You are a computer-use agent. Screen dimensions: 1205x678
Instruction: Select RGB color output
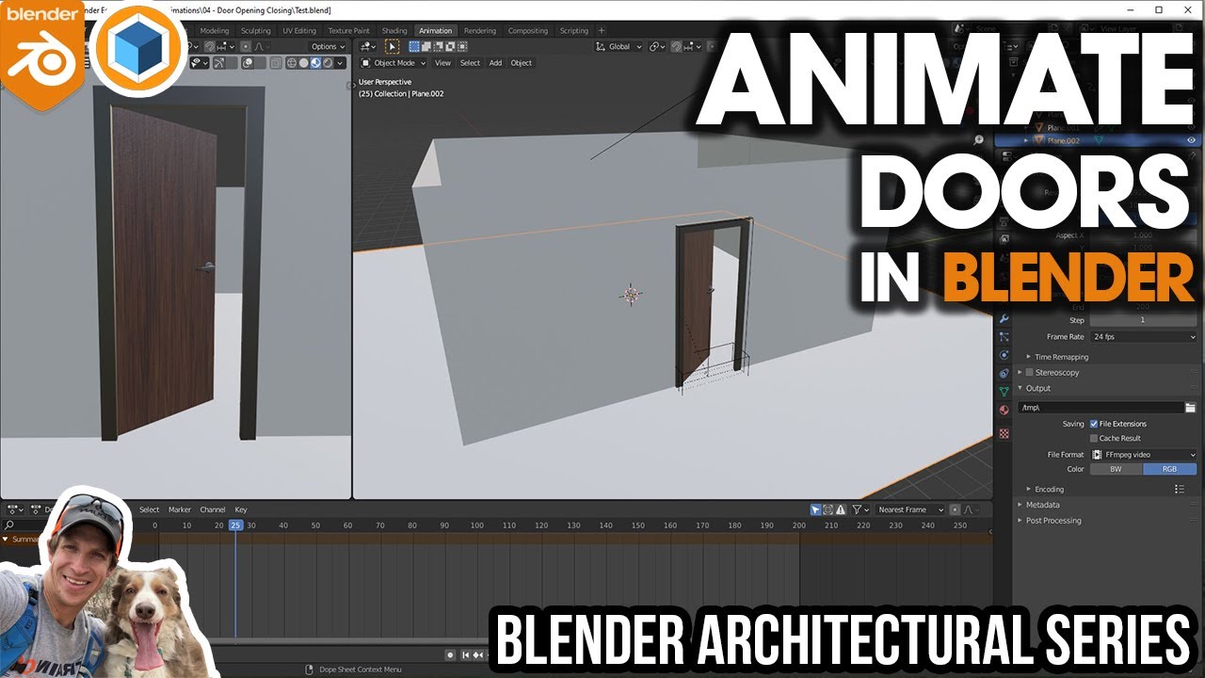(x=1170, y=469)
